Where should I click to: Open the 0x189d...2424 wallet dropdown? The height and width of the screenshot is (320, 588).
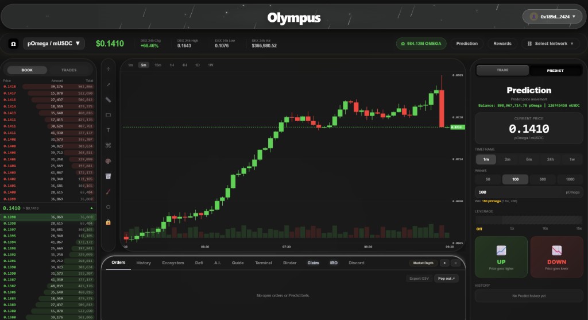[x=552, y=17]
